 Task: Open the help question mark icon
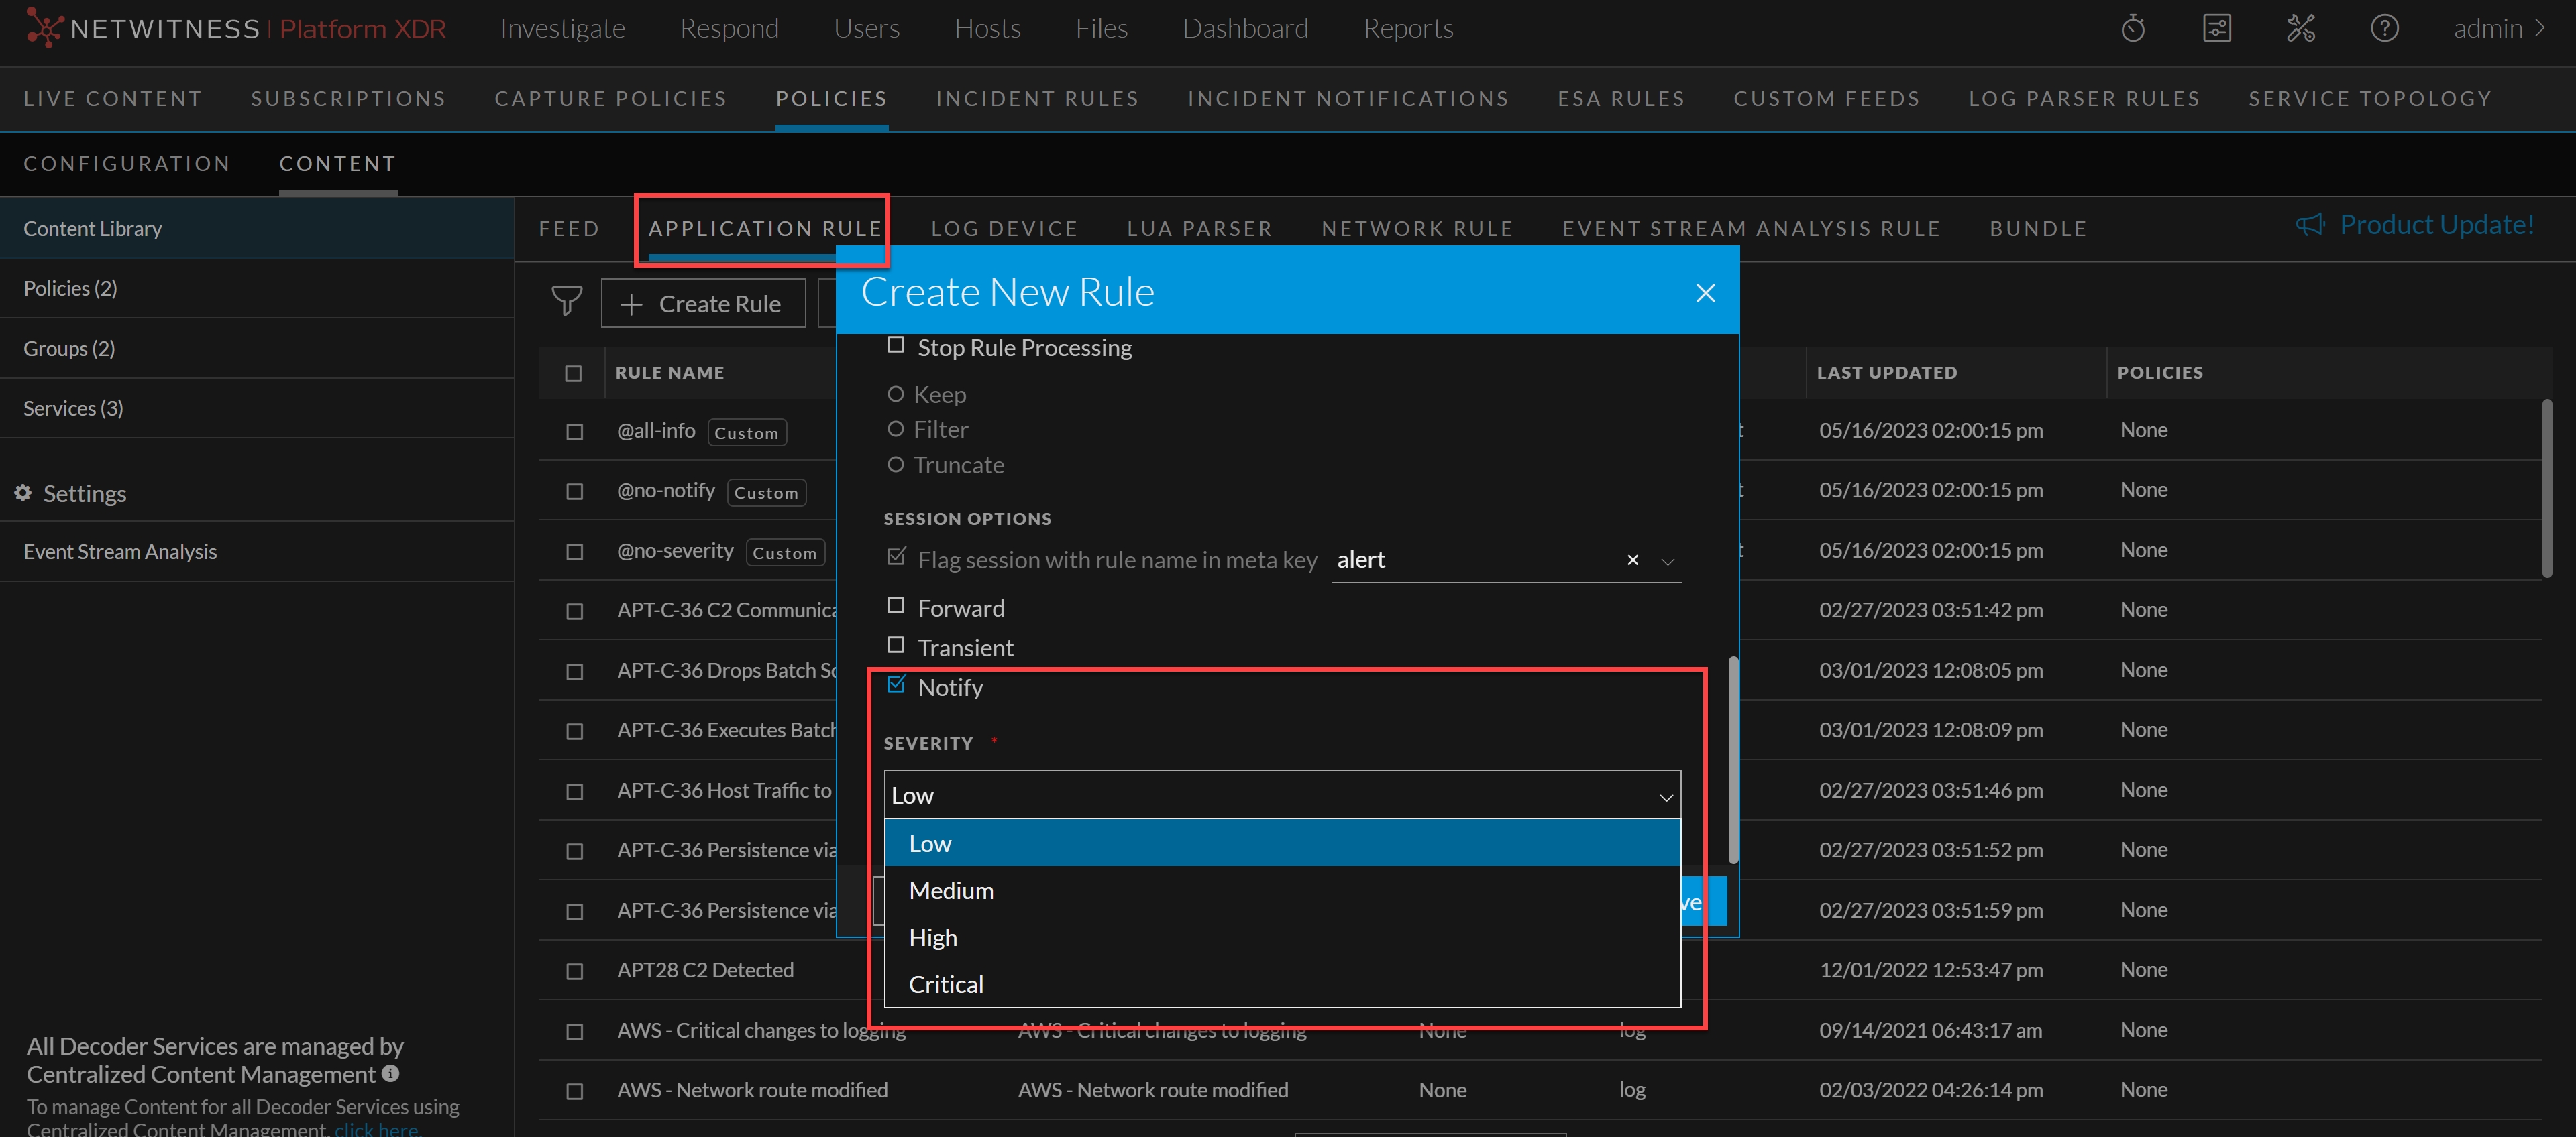[2384, 28]
